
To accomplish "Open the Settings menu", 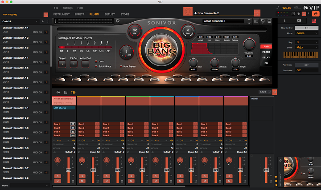I will tap(68, 8).
